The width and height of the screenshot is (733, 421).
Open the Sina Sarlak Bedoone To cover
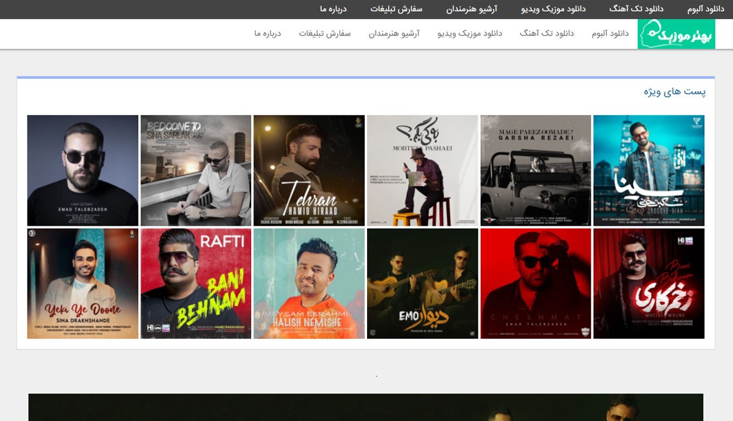coord(195,170)
